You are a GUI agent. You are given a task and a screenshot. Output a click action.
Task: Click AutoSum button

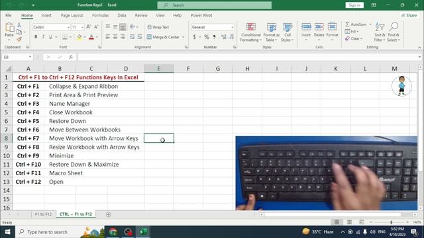(x=356, y=24)
